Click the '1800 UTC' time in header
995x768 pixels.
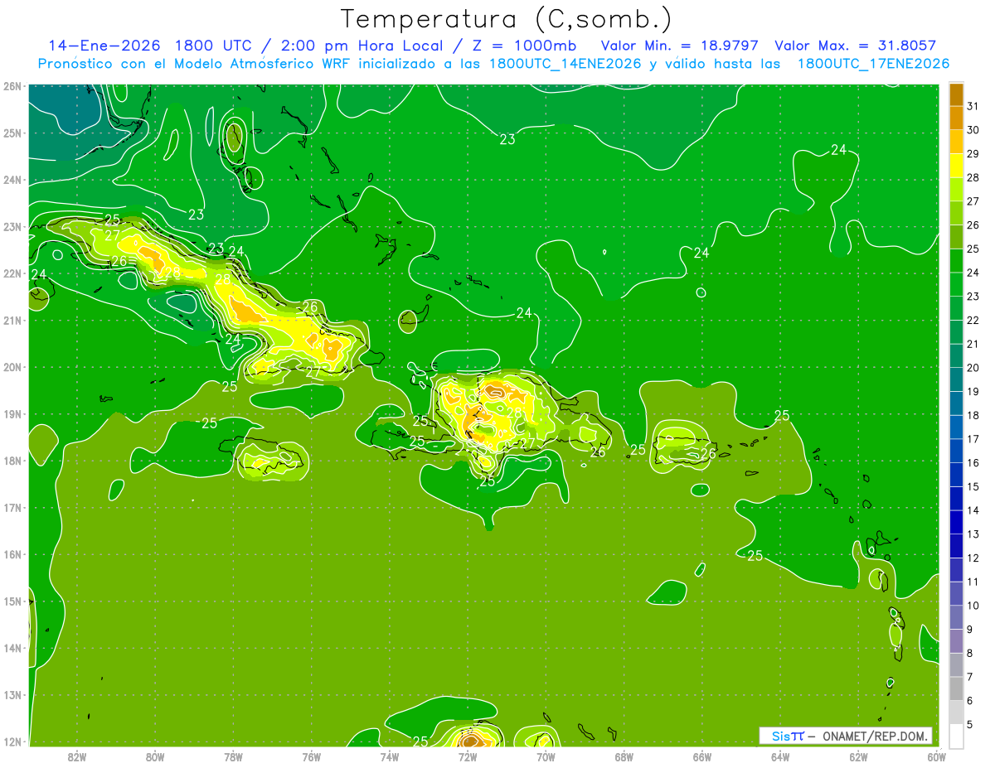[213, 46]
